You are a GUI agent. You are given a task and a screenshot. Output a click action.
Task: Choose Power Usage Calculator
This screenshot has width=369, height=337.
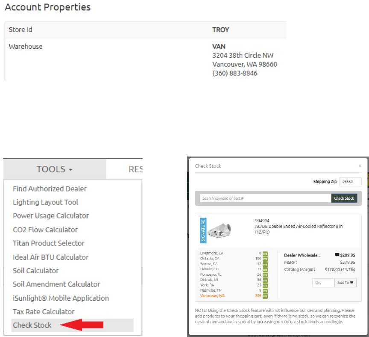pos(51,216)
